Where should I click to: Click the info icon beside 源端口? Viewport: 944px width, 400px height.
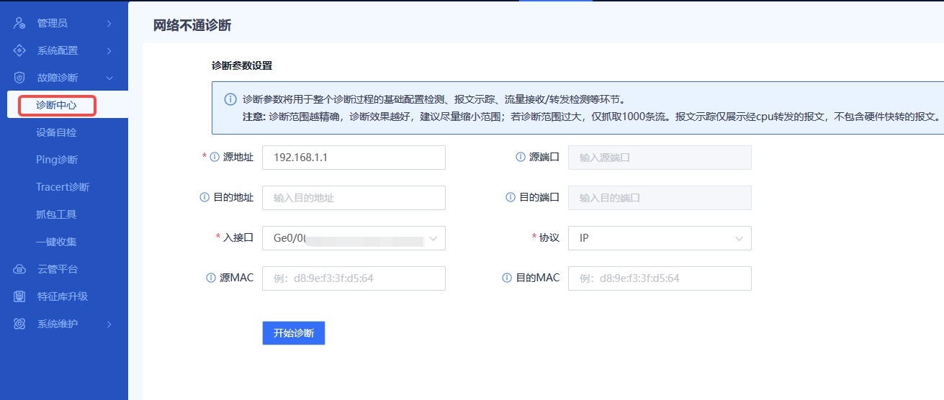point(521,158)
